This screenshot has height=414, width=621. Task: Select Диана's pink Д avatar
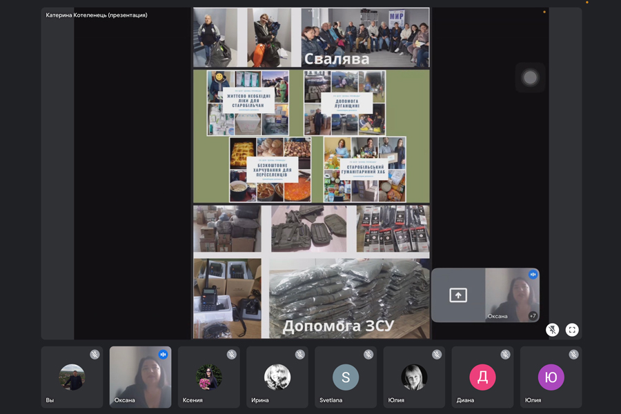pos(482,377)
